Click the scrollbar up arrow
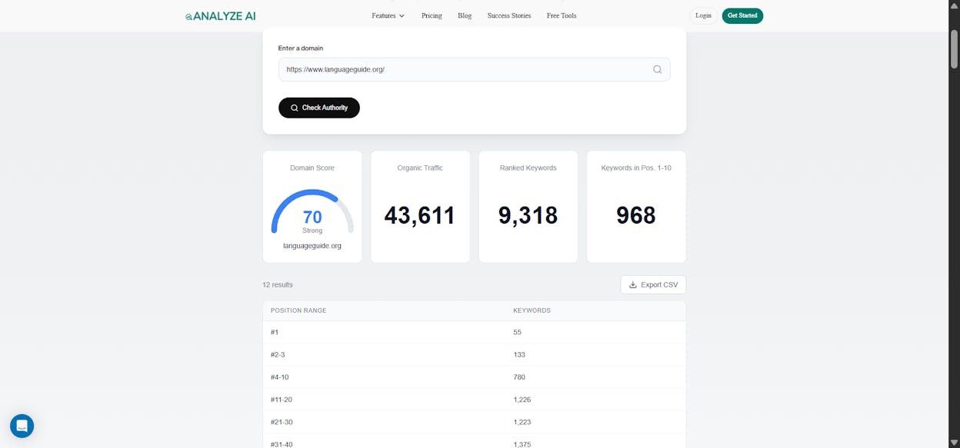This screenshot has width=960, height=448. 954,4
